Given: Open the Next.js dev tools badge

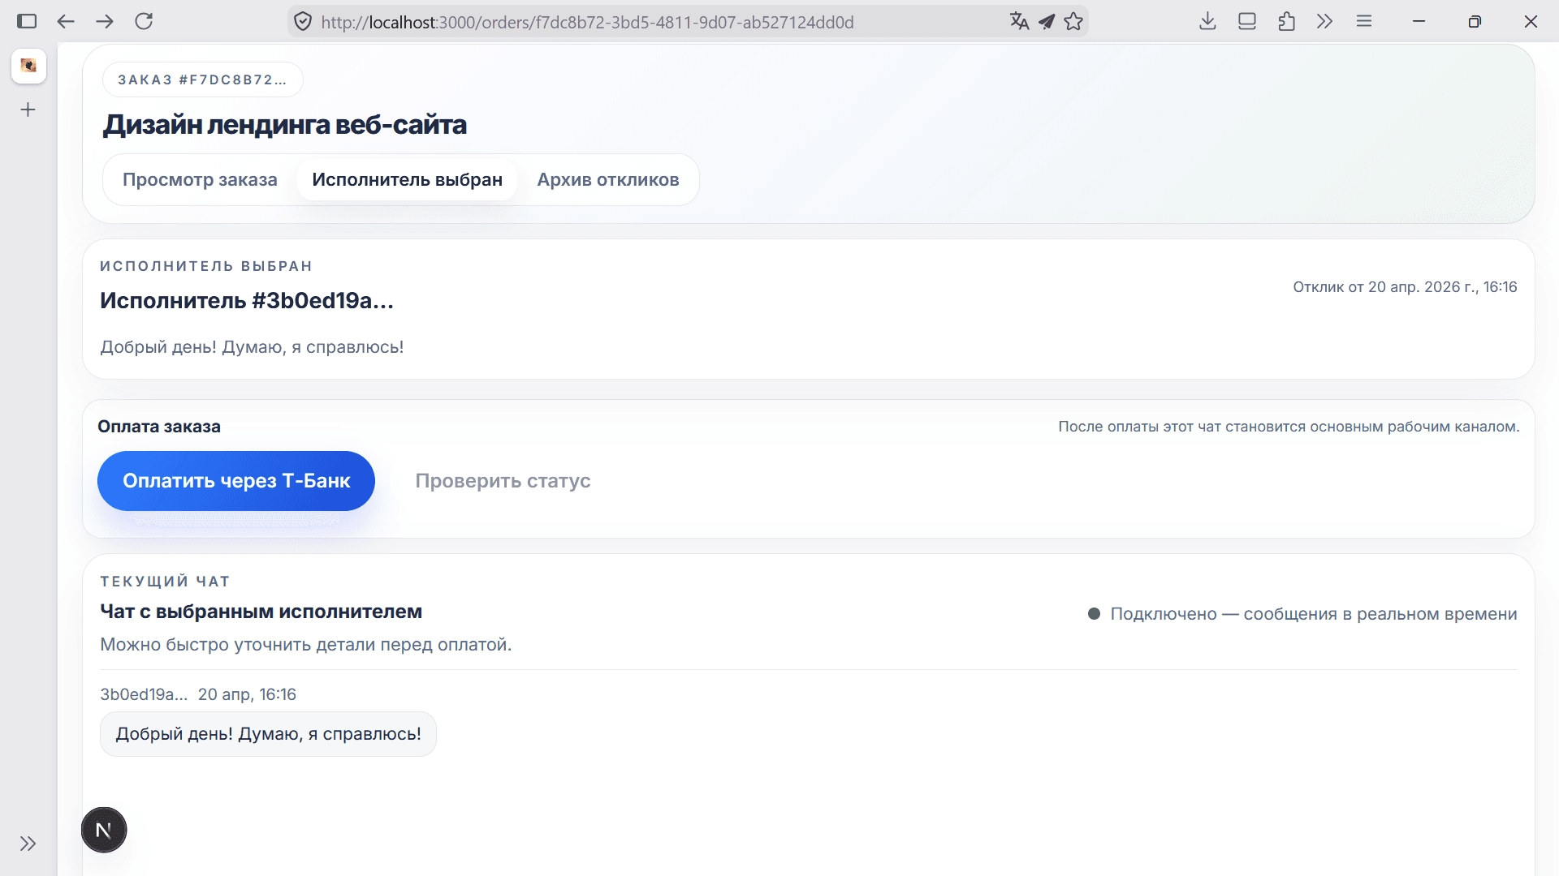Looking at the screenshot, I should pos(104,830).
